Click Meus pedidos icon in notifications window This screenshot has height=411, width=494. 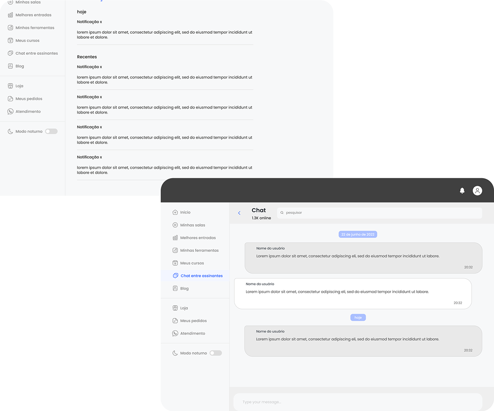(x=10, y=99)
